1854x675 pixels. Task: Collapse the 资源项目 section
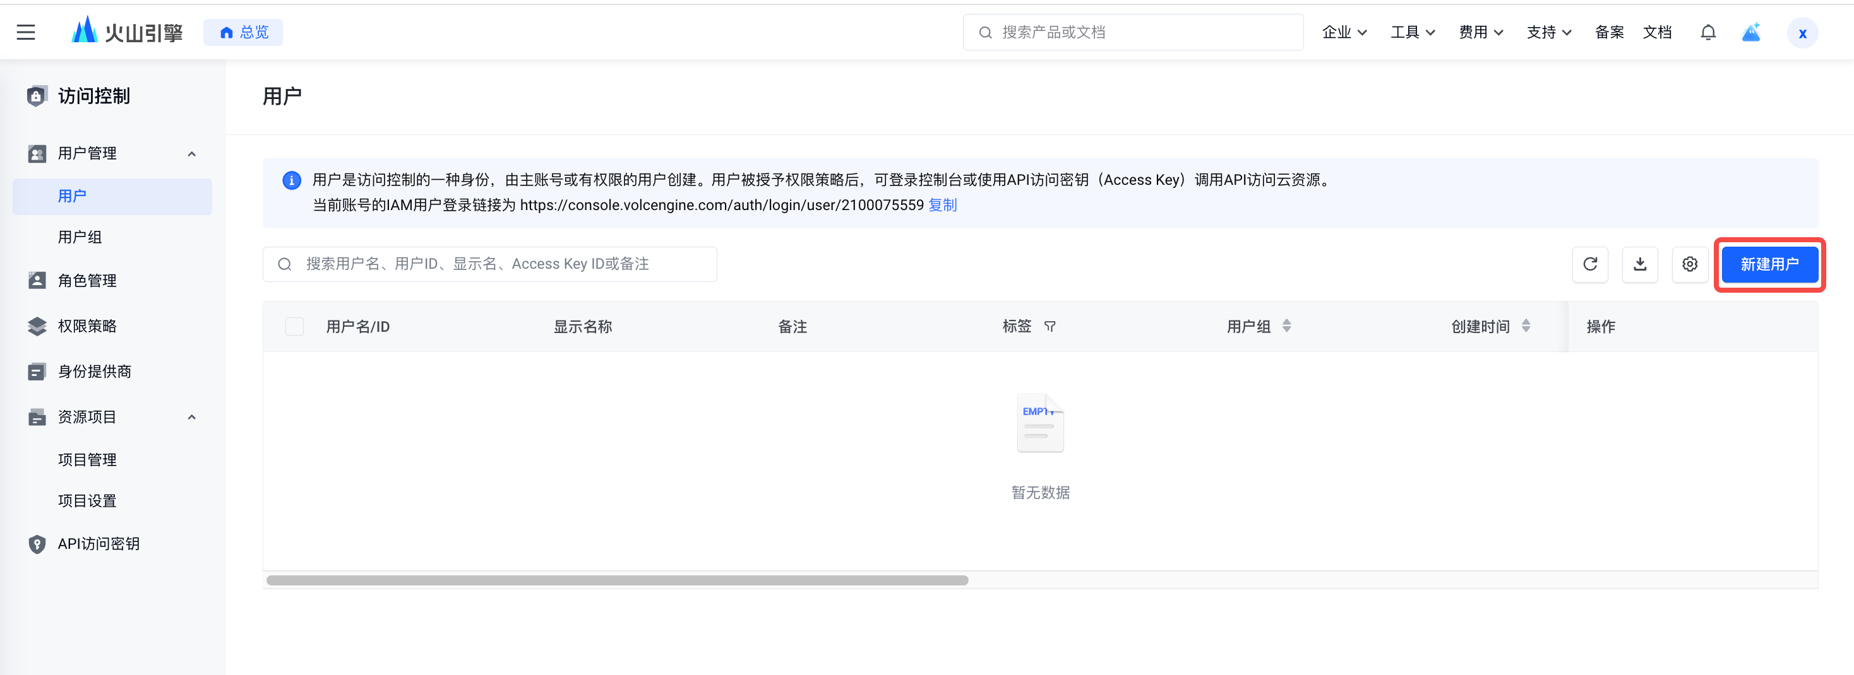point(191,417)
